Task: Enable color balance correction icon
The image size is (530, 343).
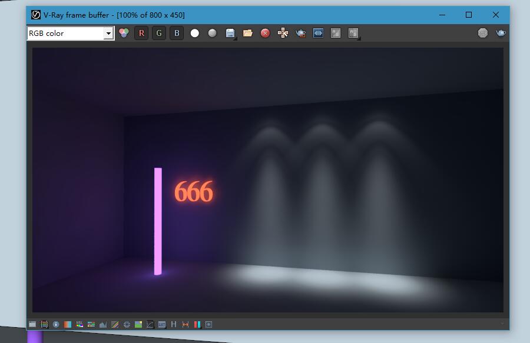Action: pos(91,324)
